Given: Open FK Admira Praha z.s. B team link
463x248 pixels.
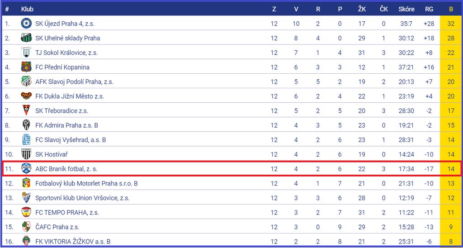Looking at the screenshot, I should 67,125.
